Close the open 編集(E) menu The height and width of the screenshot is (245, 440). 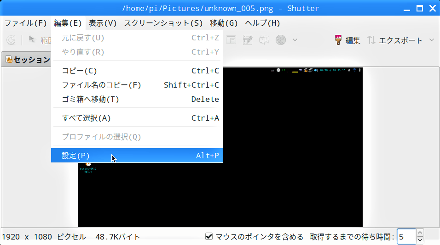[68, 23]
